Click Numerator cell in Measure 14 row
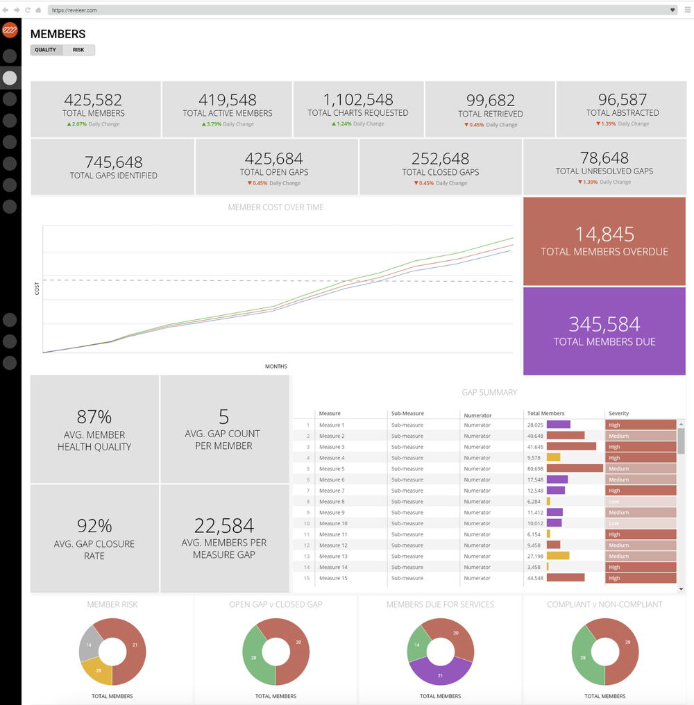Screen dimensions: 694x705 tap(477, 567)
